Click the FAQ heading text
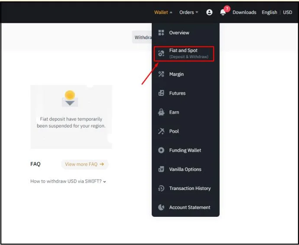The height and width of the screenshot is (245, 299). tap(36, 164)
